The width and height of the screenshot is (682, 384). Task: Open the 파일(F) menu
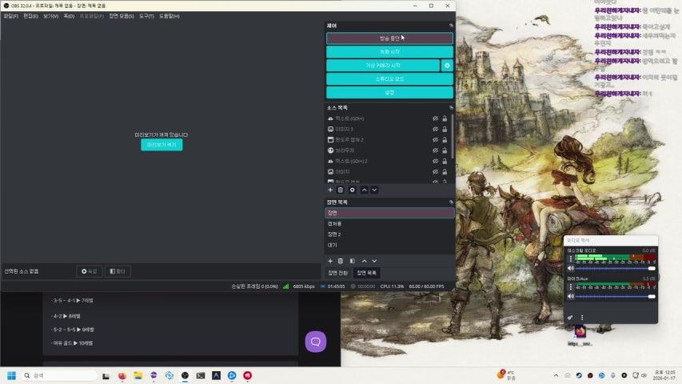coord(11,16)
